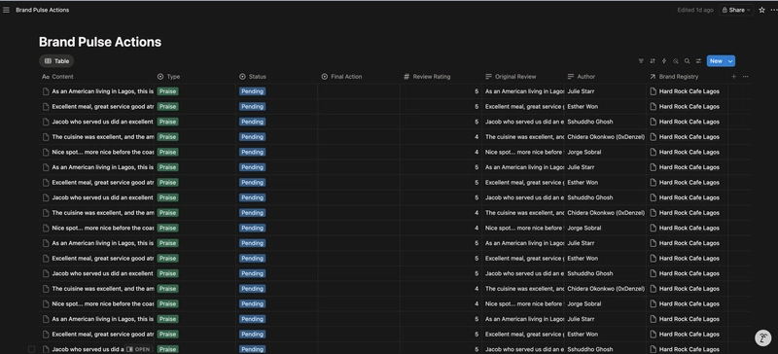Click the Brand Pulse Actions breadcrumb at the top
778x354 pixels.
(x=42, y=10)
